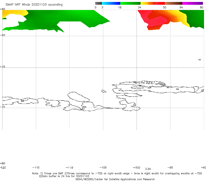
Task: Click the longitude label '-105'
Action: click(x=103, y=167)
